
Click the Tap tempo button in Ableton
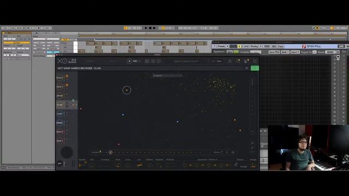(x=13, y=28)
